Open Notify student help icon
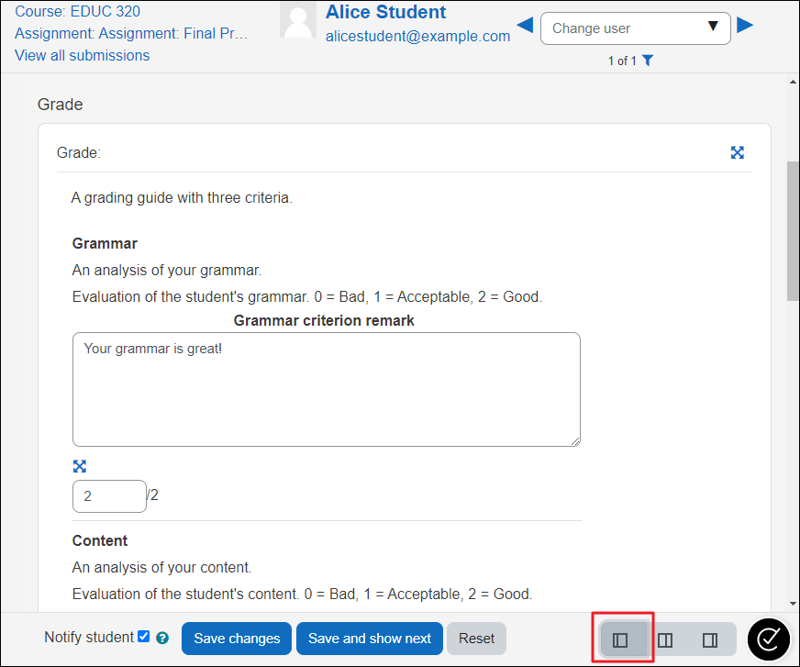 point(162,638)
